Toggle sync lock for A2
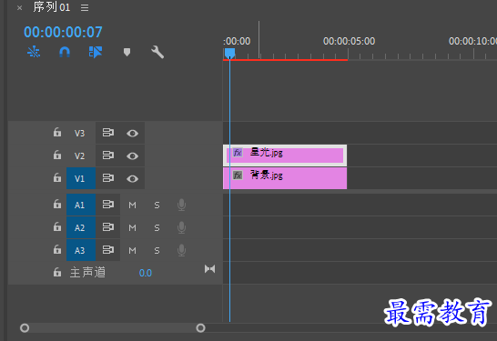497x341 pixels. 108,227
